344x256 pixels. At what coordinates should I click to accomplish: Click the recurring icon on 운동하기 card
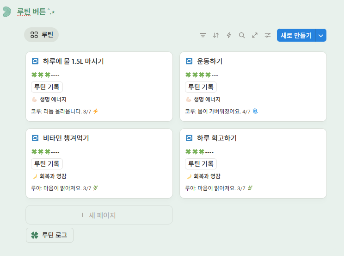[189, 61]
